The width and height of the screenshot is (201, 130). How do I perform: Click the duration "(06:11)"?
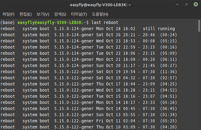coord(168,60)
